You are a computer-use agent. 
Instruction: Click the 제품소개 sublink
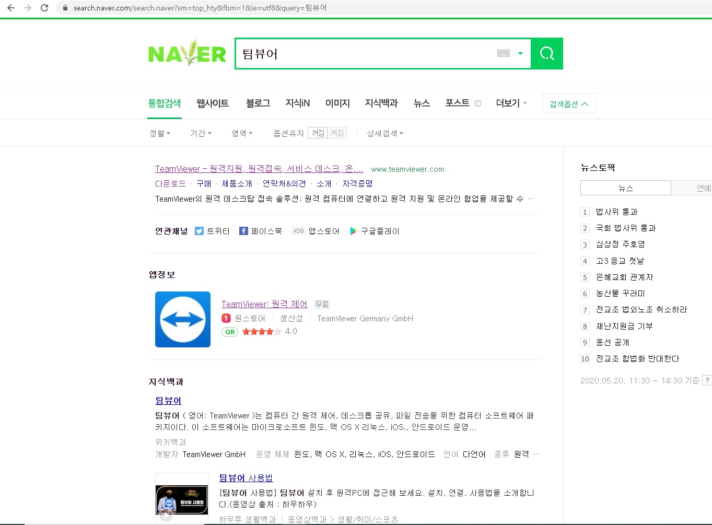point(237,183)
